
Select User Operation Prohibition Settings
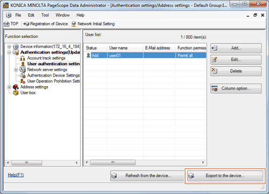point(53,81)
